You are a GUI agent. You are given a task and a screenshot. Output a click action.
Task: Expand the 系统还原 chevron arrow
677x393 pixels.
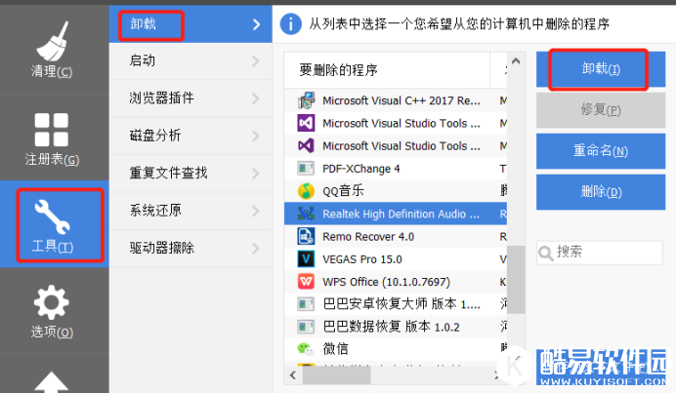(x=256, y=210)
